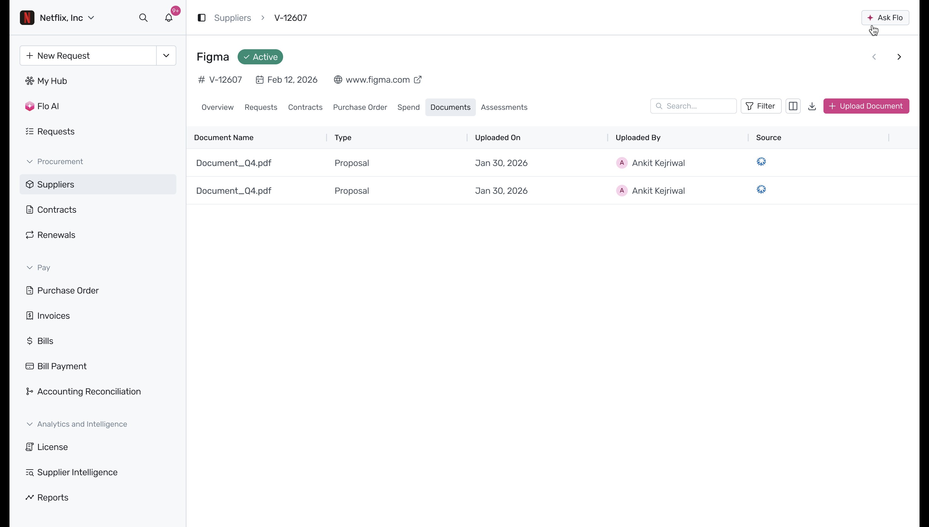Open the Filter button
Image resolution: width=929 pixels, height=527 pixels.
tap(761, 106)
